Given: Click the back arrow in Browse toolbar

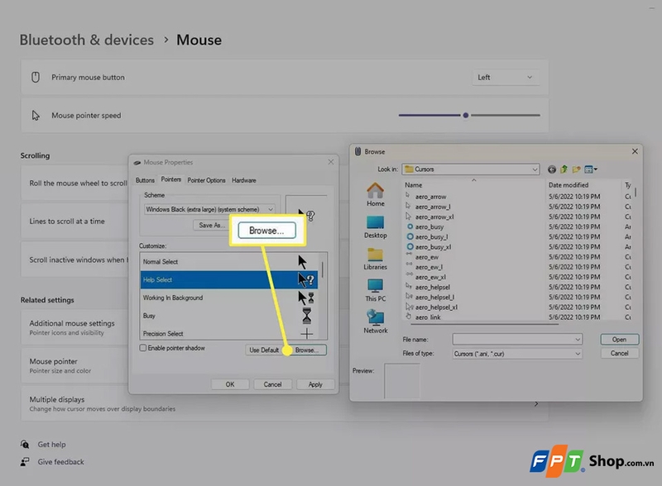Looking at the screenshot, I should [x=551, y=169].
